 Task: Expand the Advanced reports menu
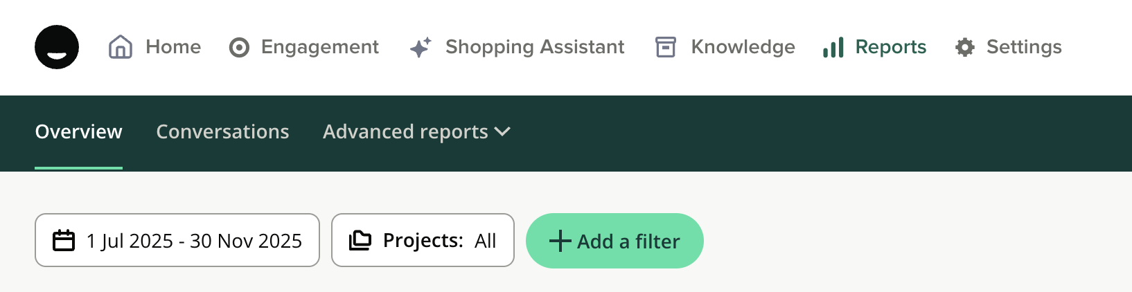(405, 131)
